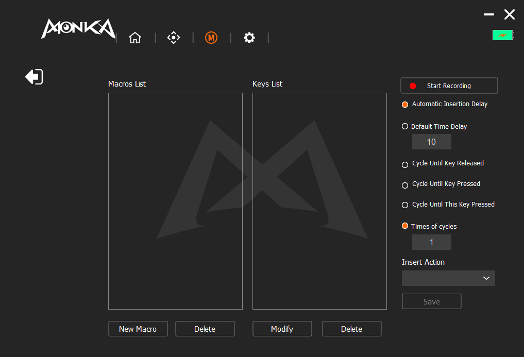Image resolution: width=524 pixels, height=357 pixels.
Task: Click the MONKA logo
Action: (x=78, y=29)
